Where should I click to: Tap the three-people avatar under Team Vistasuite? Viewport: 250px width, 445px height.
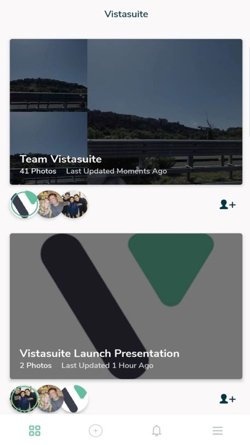75,205
